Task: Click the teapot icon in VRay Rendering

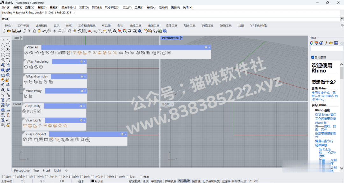Action: pyautogui.click(x=26, y=67)
